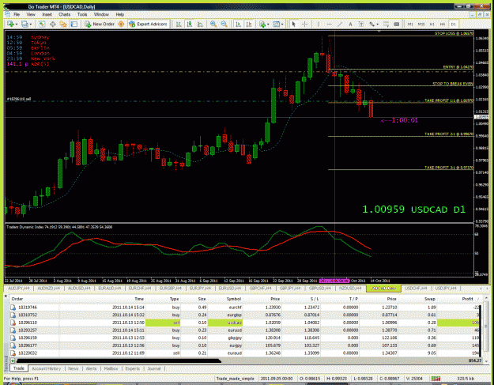
Task: Select order 18319746 row
Action: click(245, 308)
